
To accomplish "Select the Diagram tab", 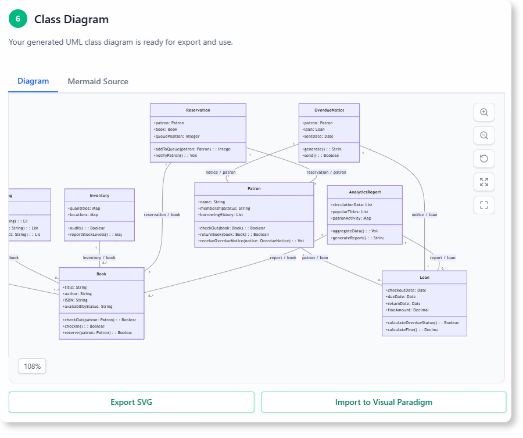I will [x=33, y=81].
